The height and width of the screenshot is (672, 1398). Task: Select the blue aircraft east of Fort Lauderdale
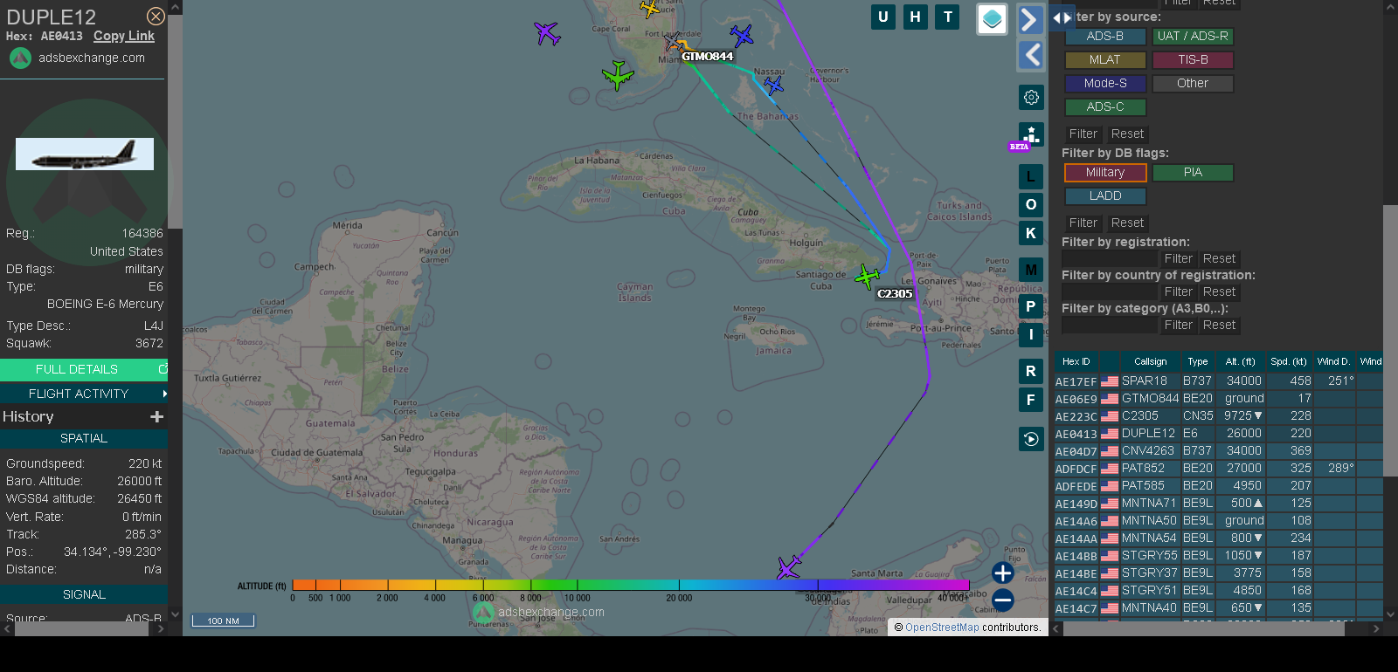[742, 35]
